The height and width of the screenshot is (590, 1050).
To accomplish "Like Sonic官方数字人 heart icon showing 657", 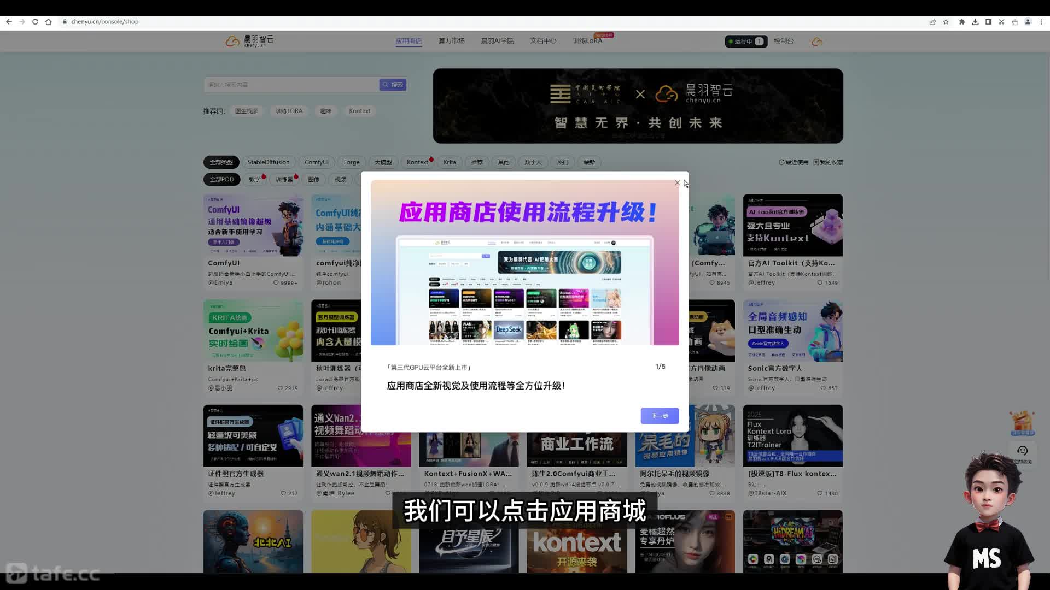I will pos(823,388).
